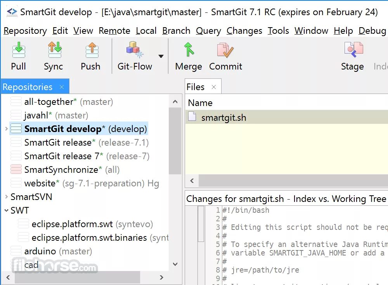Open the Git-Flow dropdown arrow
Screen dimensions: 388x285
click(161, 56)
